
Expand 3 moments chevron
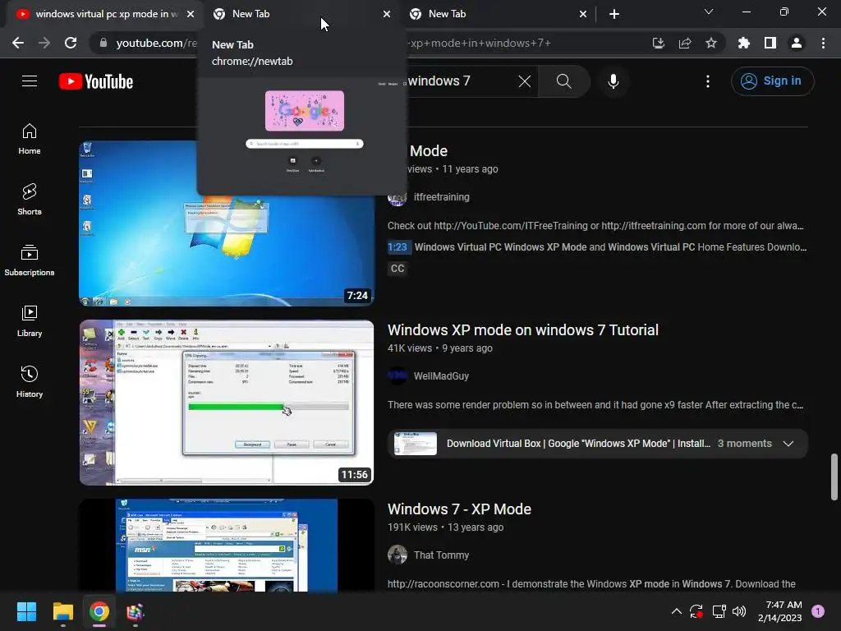[788, 444]
